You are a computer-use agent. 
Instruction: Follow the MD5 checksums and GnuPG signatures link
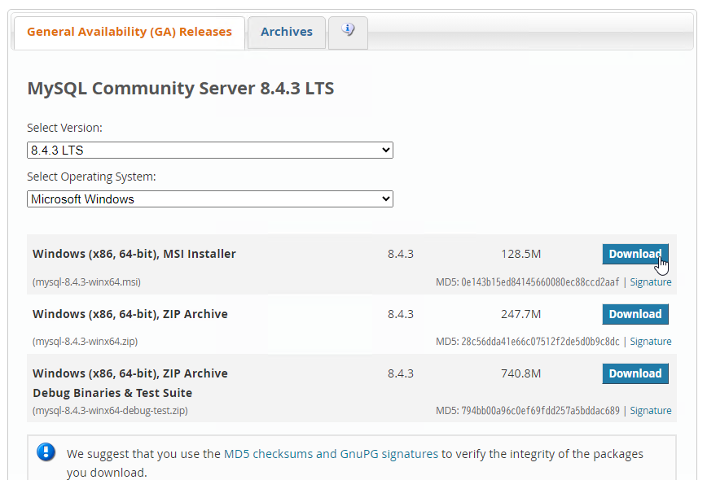(331, 454)
